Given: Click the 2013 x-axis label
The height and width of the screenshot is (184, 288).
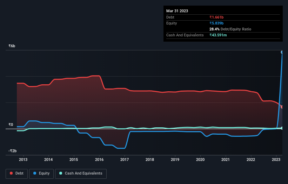Looking at the screenshot, I should tap(23, 160).
